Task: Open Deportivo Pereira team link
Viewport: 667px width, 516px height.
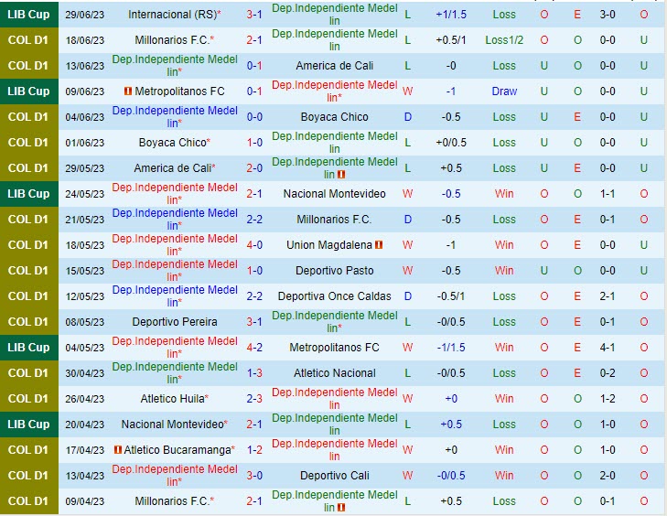Action: click(175, 322)
